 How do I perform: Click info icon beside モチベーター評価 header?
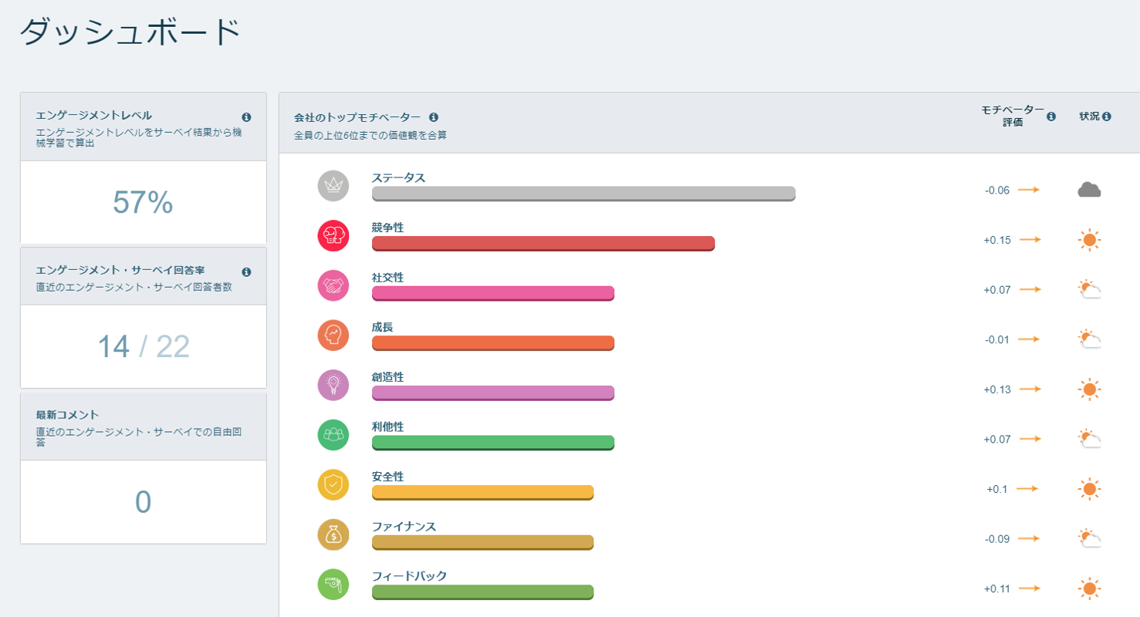click(1051, 116)
